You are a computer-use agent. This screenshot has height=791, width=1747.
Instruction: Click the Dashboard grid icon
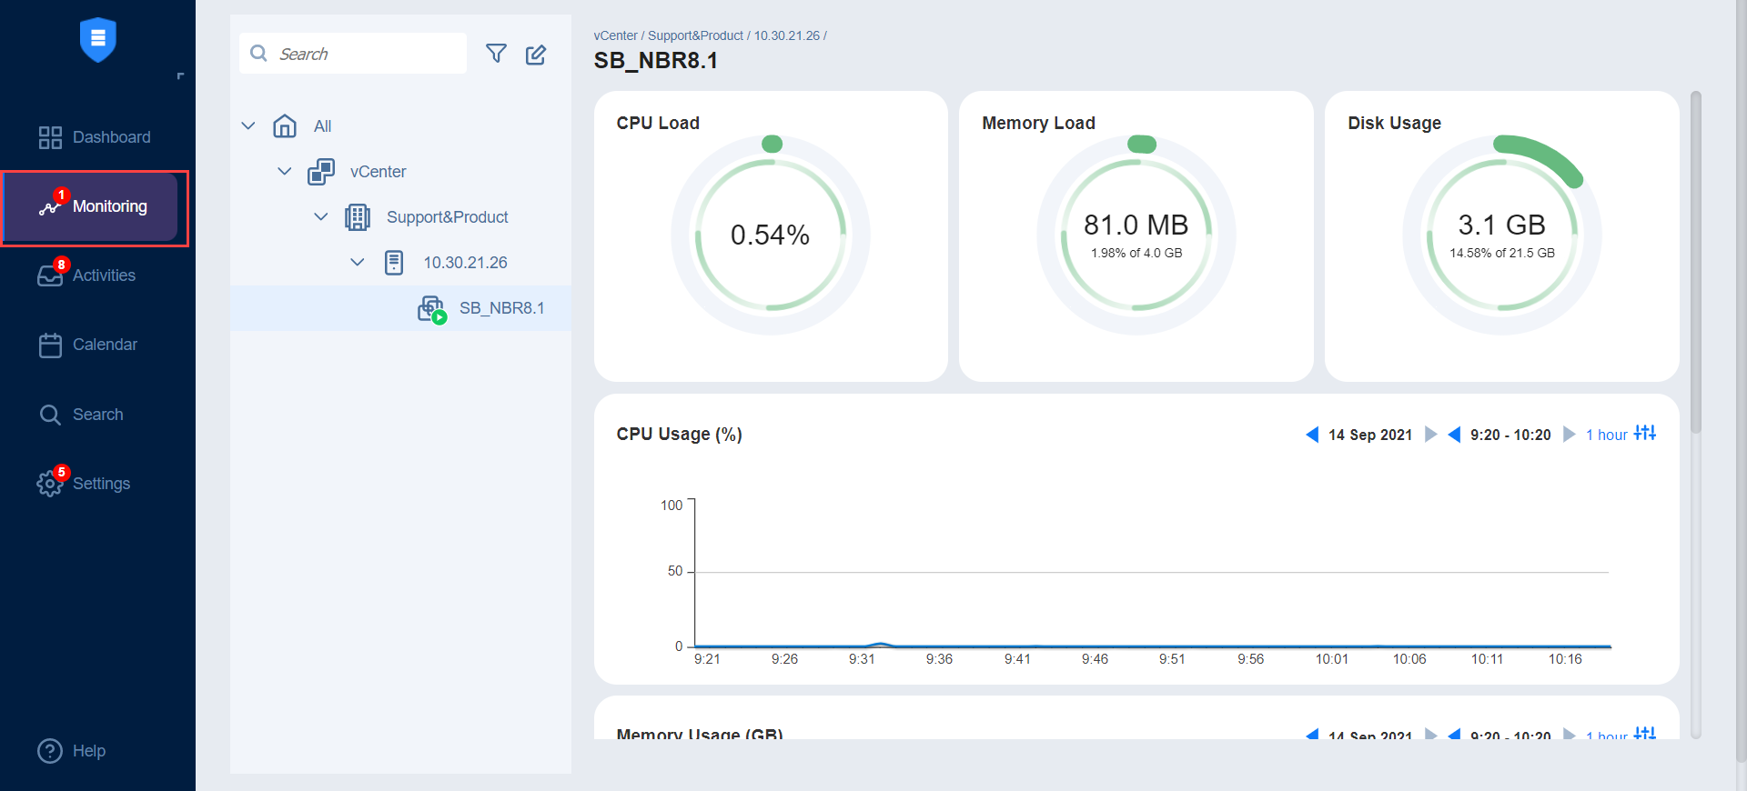[x=50, y=137]
